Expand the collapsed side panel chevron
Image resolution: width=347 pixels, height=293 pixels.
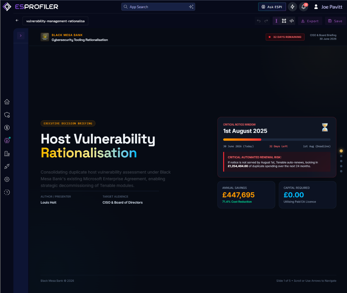(21, 36)
